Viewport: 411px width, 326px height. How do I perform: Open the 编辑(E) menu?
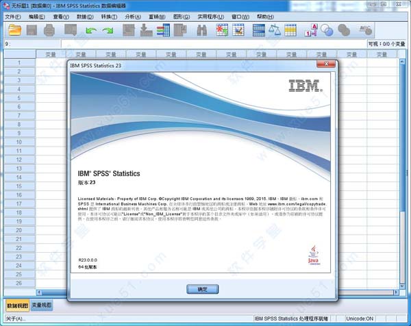[x=37, y=16]
